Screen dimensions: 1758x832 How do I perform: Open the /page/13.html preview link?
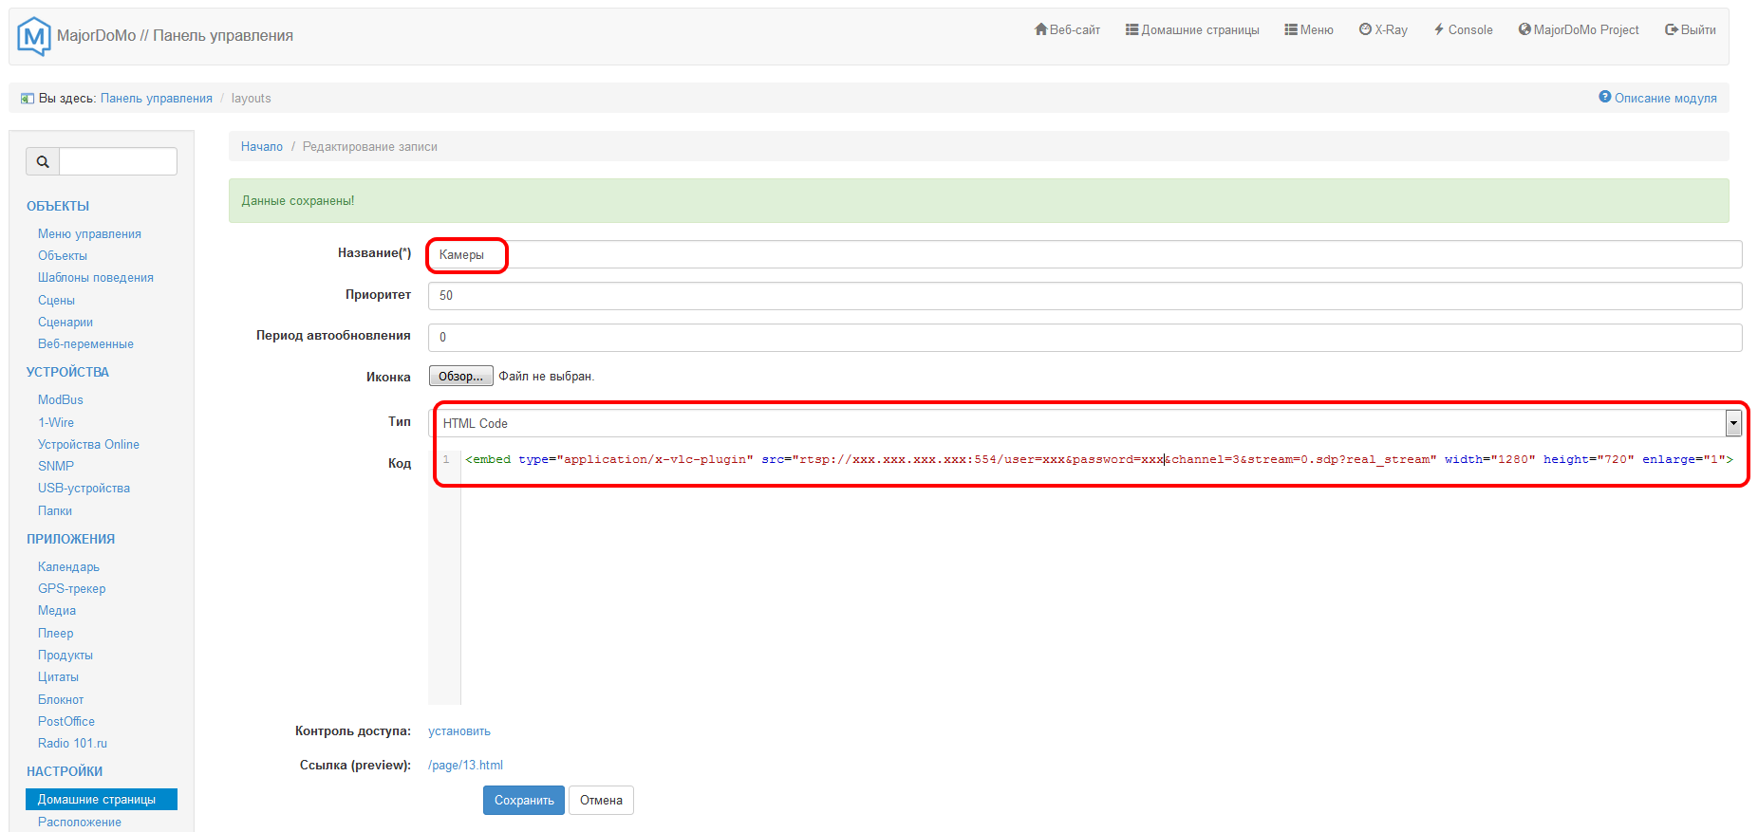(465, 766)
